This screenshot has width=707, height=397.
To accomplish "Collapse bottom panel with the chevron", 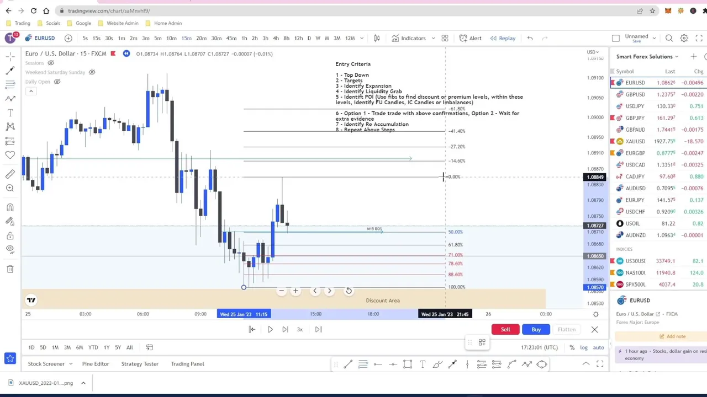I will (x=585, y=364).
